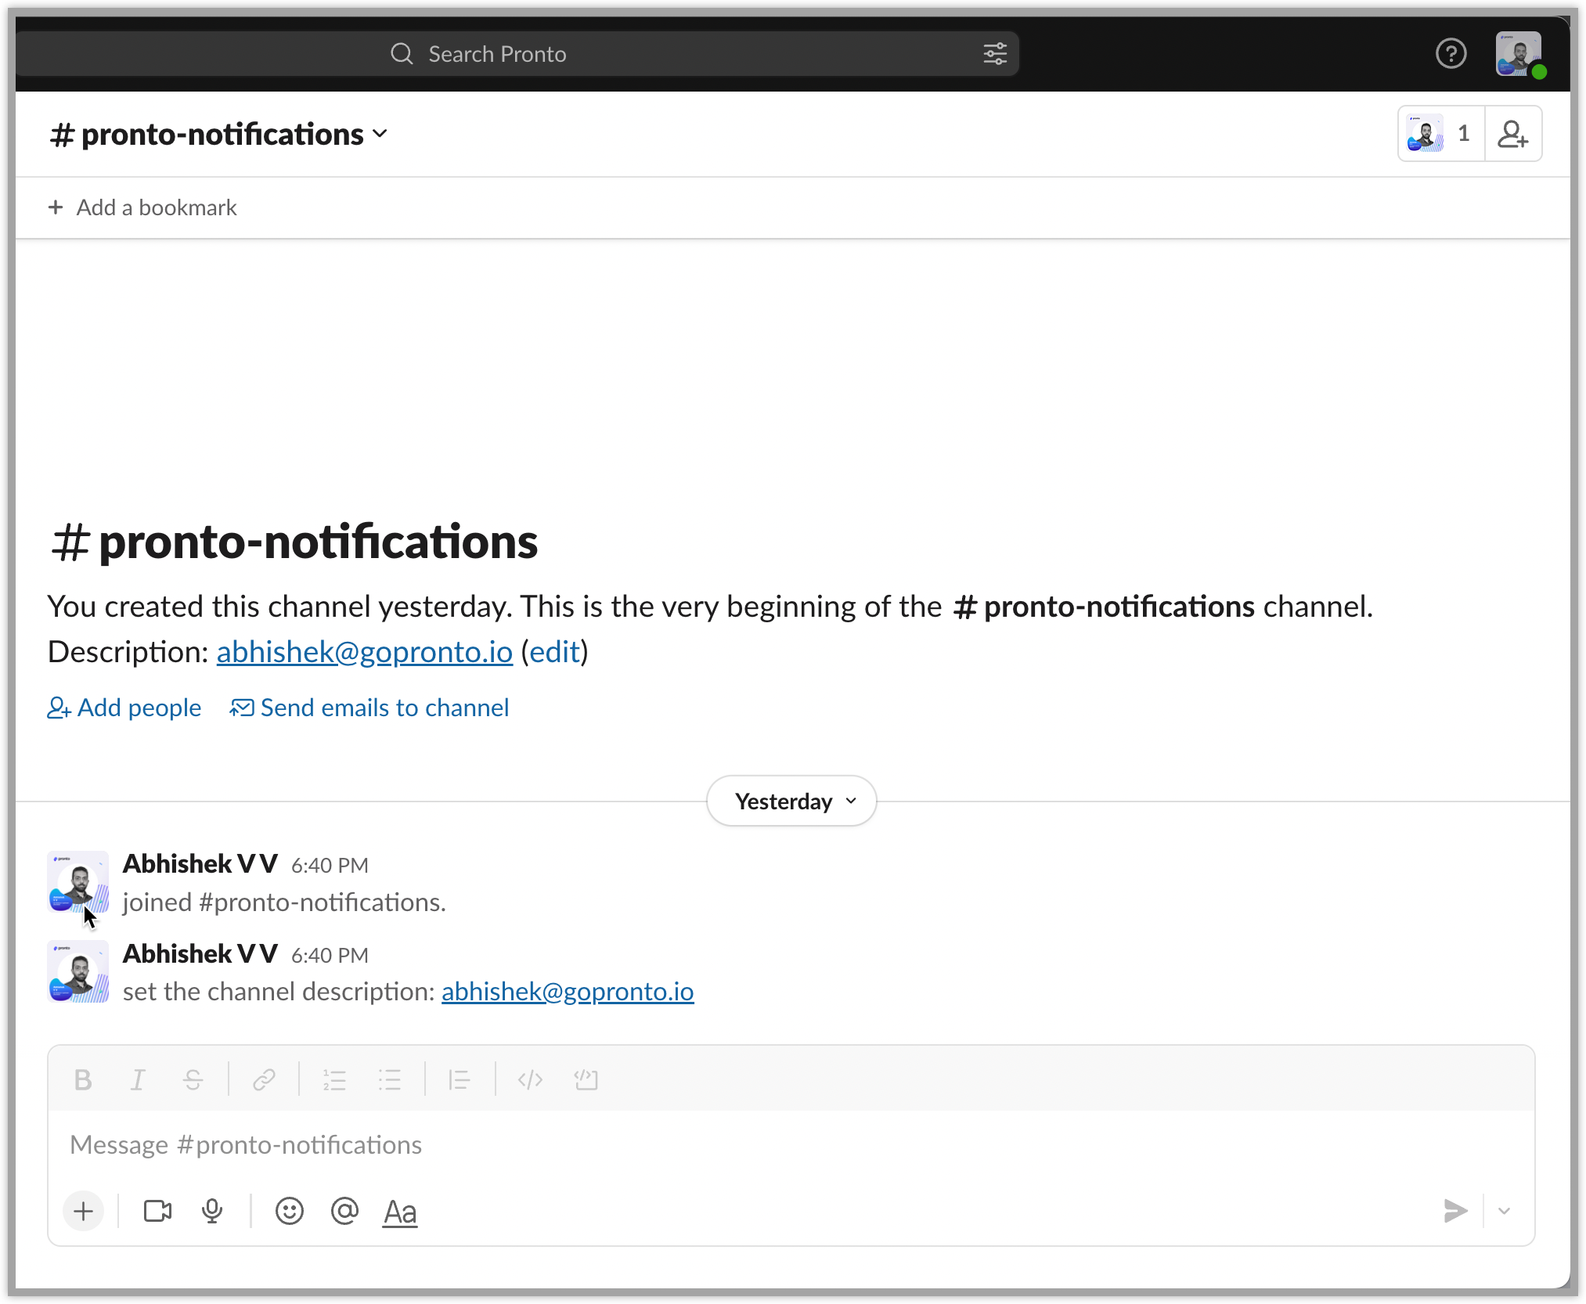Click 6:40 PM timestamp on description message

pos(330,956)
